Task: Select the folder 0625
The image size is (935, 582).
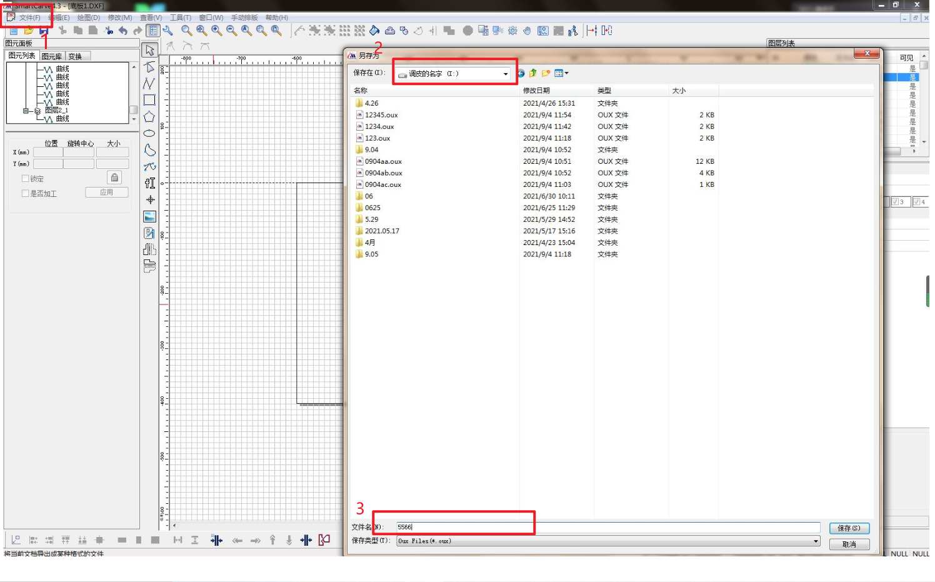Action: tap(372, 208)
